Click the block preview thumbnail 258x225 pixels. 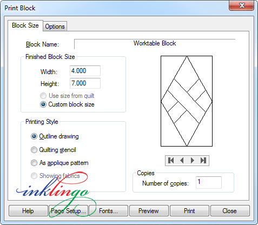187,101
